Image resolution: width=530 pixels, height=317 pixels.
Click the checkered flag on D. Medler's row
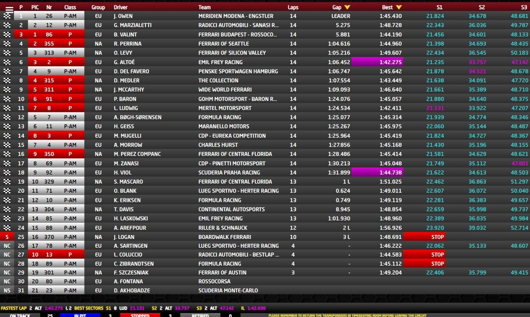click(x=7, y=81)
